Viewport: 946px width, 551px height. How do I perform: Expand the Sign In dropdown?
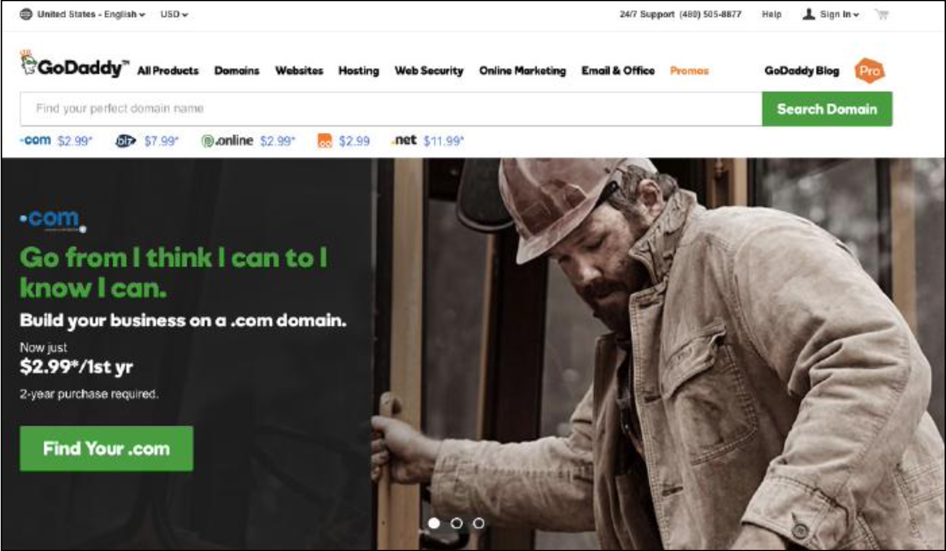click(839, 14)
